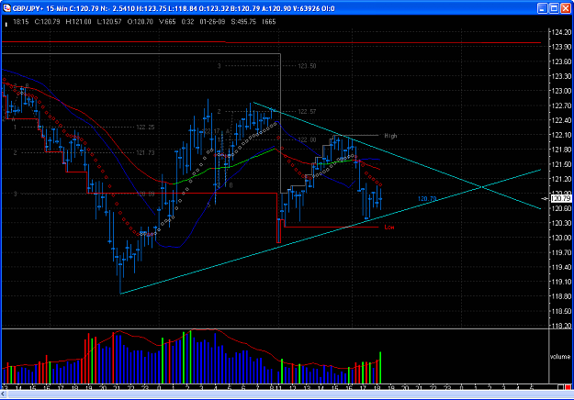The height and width of the screenshot is (400, 574).
Task: Click the 'H:121.00' value in data bar
Action: 78,22
